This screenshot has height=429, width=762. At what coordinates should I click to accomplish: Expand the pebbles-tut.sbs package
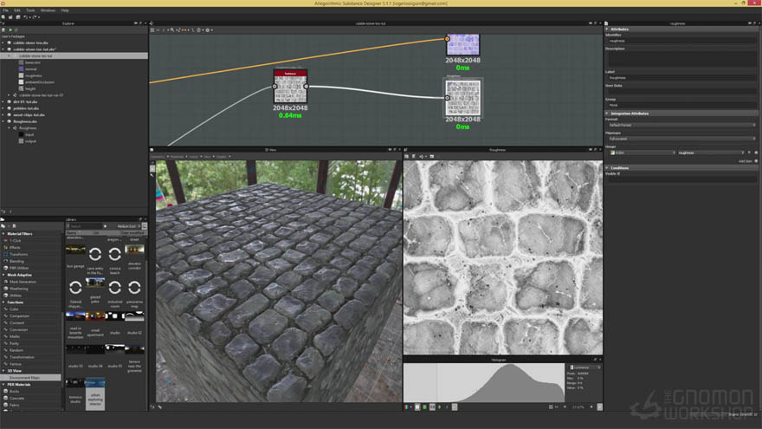(x=3, y=108)
